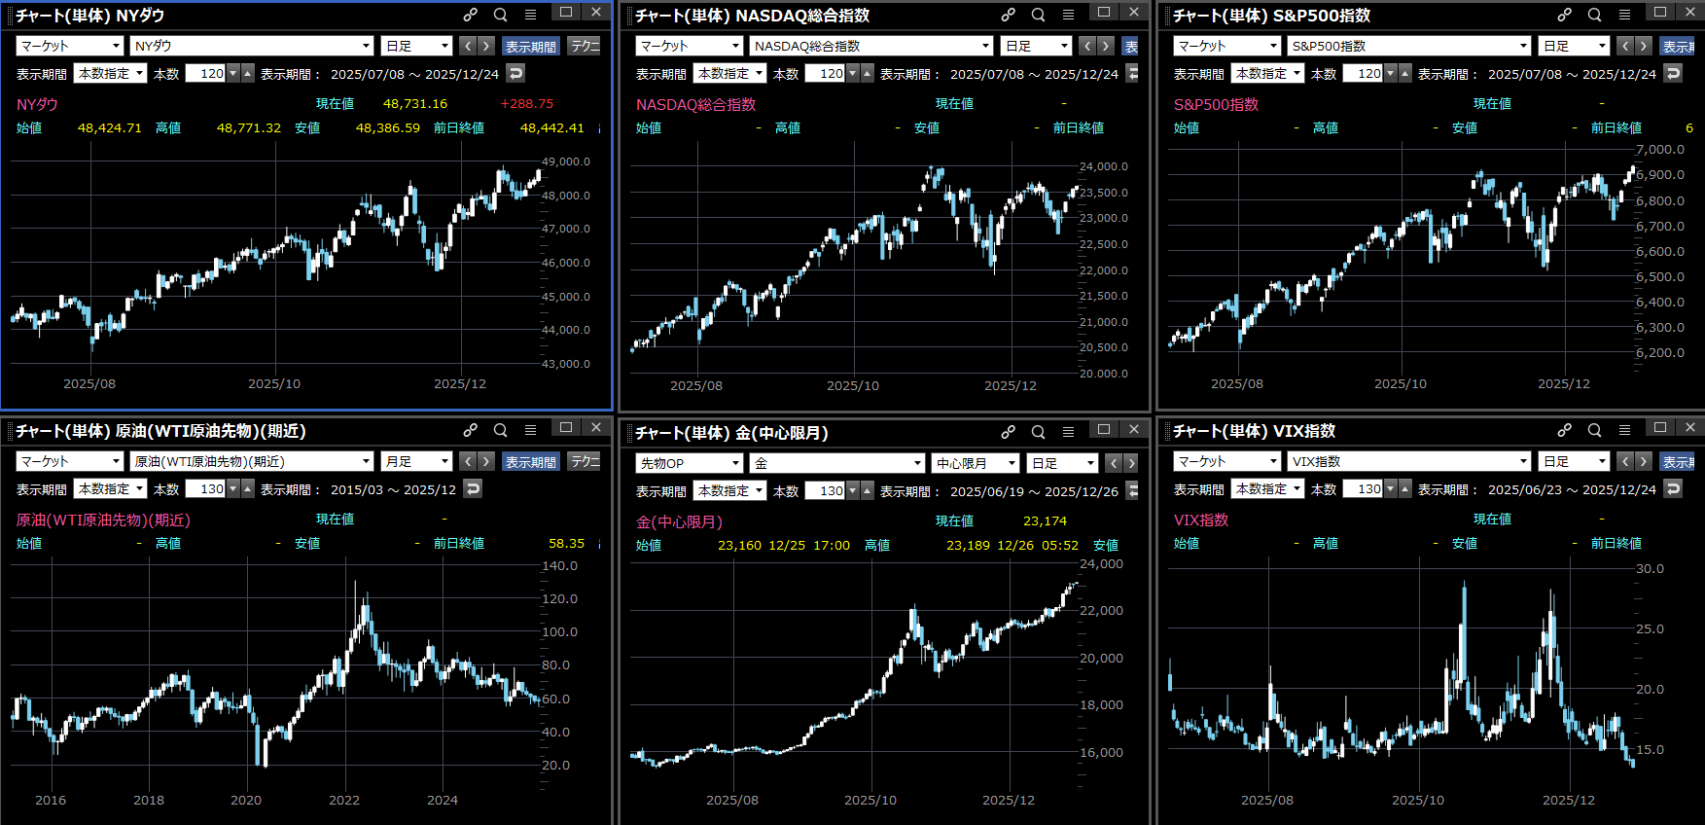The image size is (1705, 825).
Task: Click the search icon in NASDAQ総合指数 chart header
Action: (1038, 15)
